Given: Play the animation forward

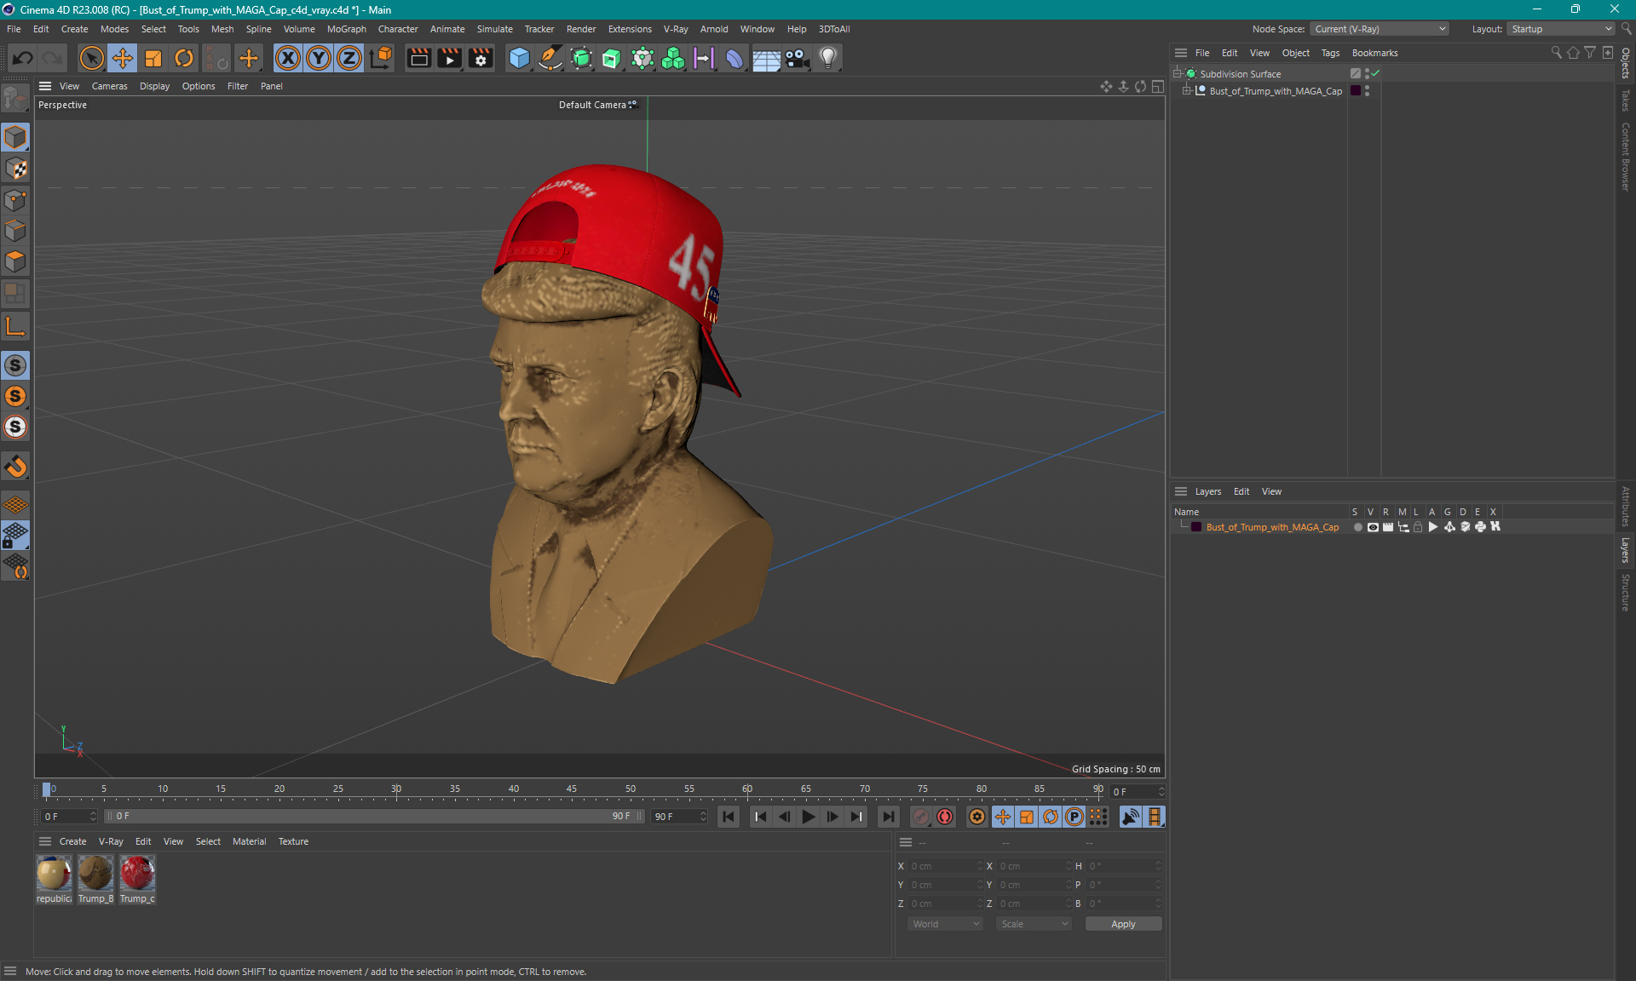Looking at the screenshot, I should 808,817.
